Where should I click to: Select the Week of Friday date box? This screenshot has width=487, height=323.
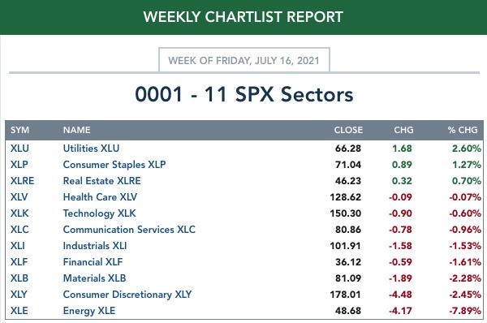click(x=243, y=60)
